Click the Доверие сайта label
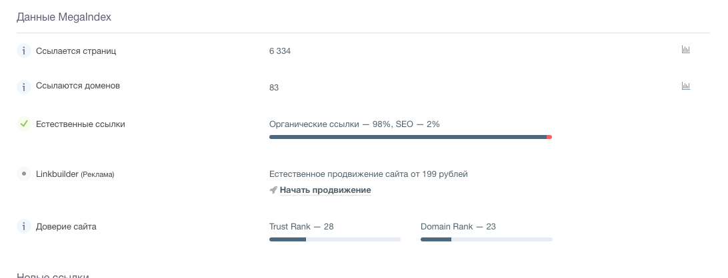This screenshot has height=278, width=728. (66, 227)
